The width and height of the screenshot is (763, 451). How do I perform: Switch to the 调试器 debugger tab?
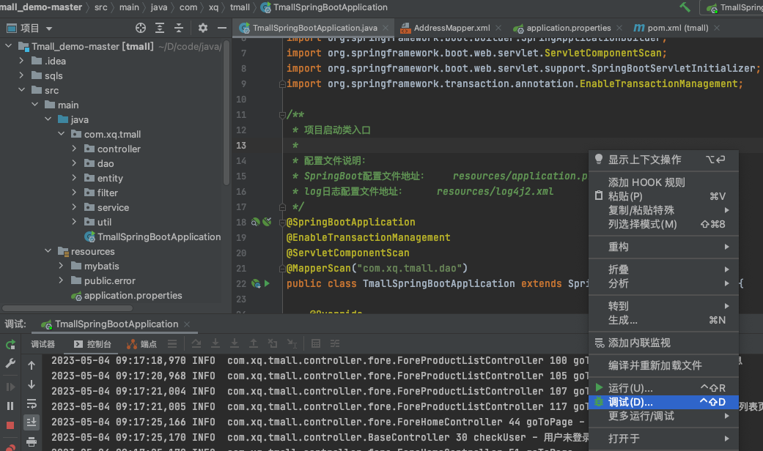43,344
